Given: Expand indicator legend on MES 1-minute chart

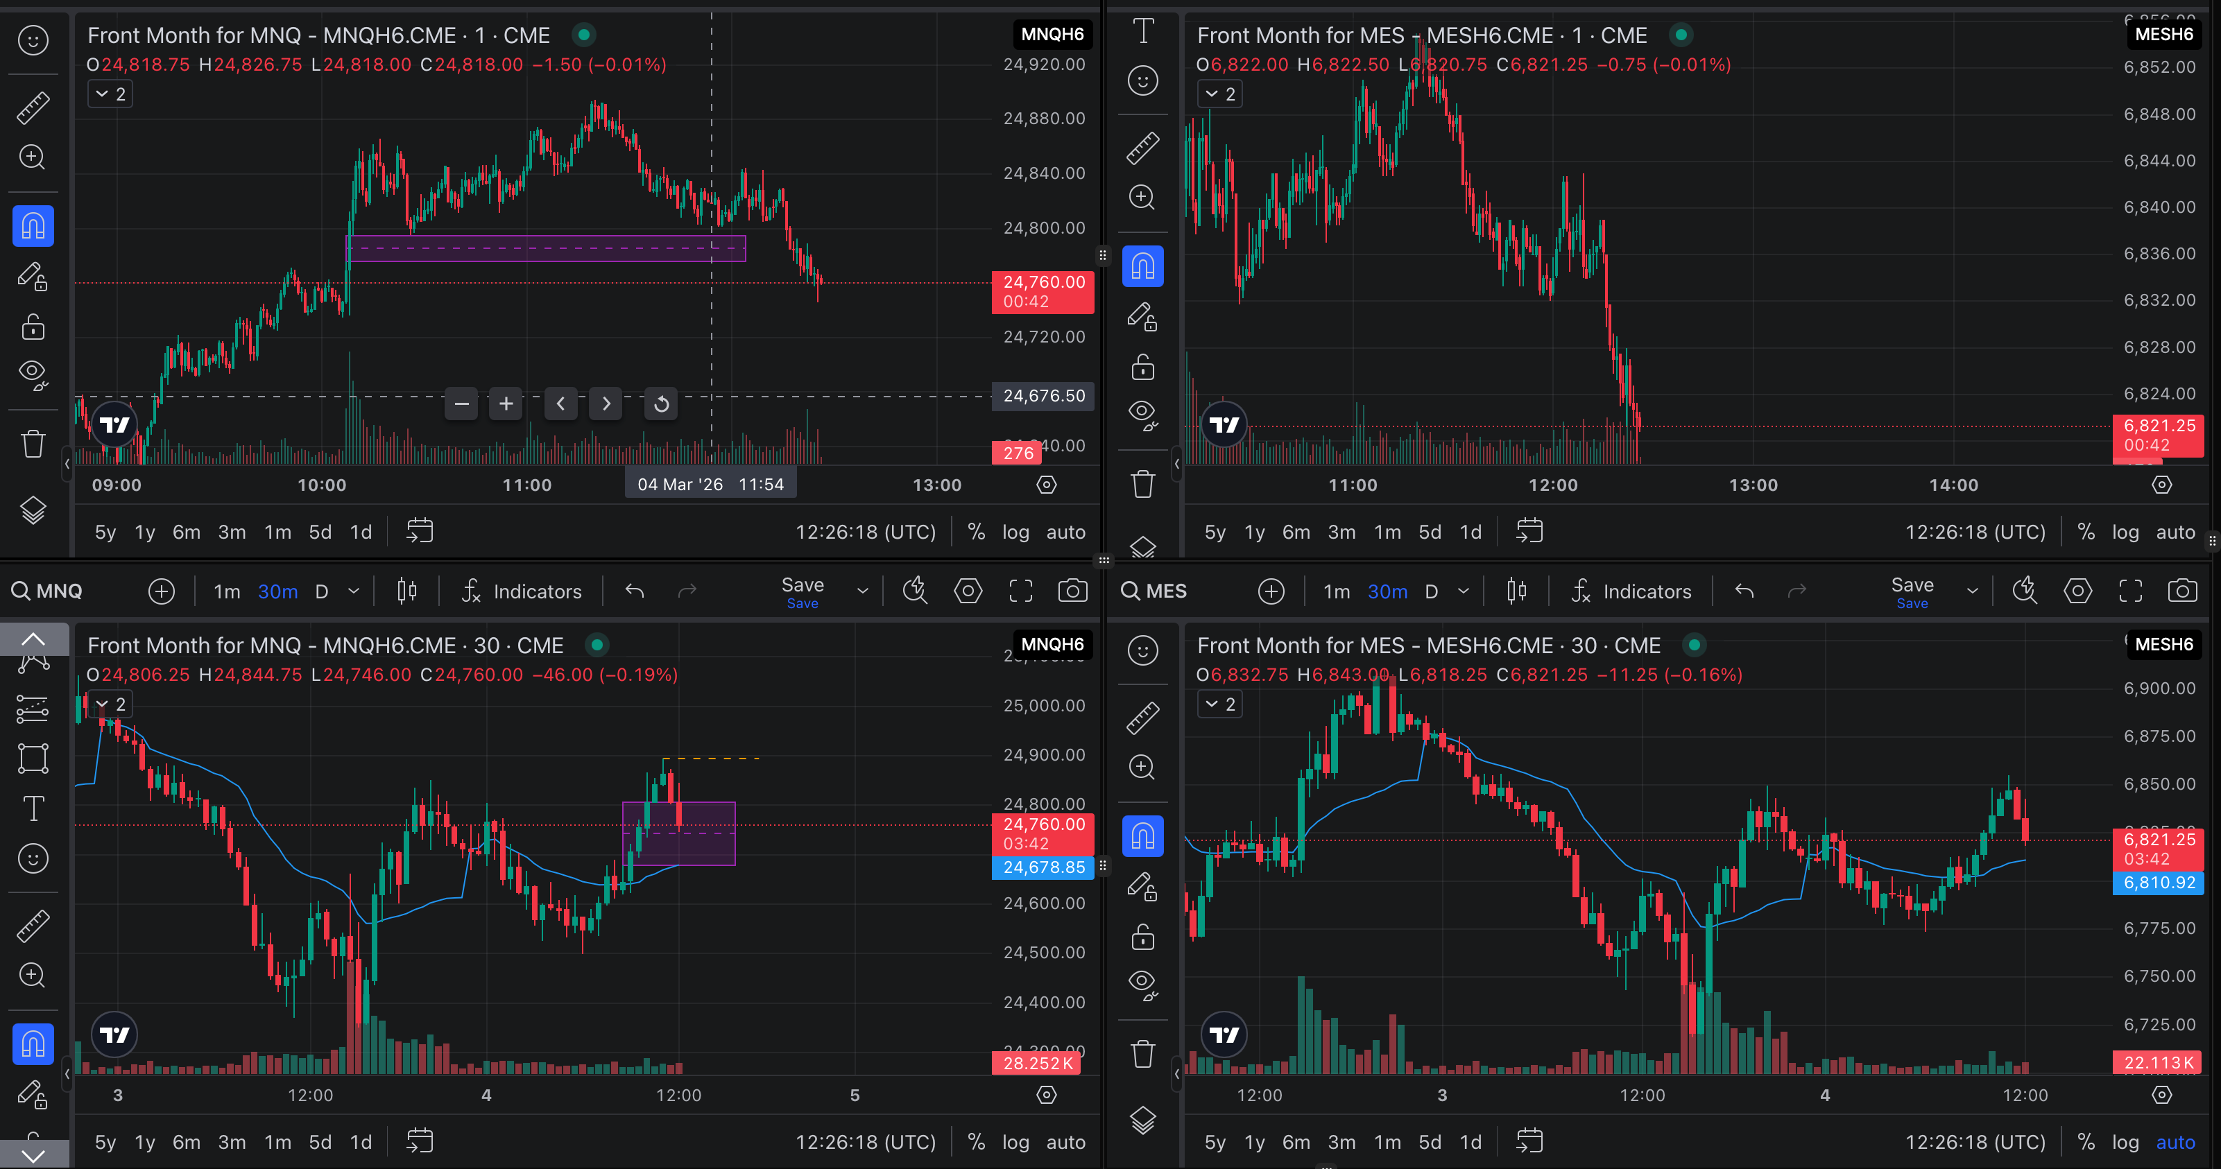Looking at the screenshot, I should [1219, 94].
